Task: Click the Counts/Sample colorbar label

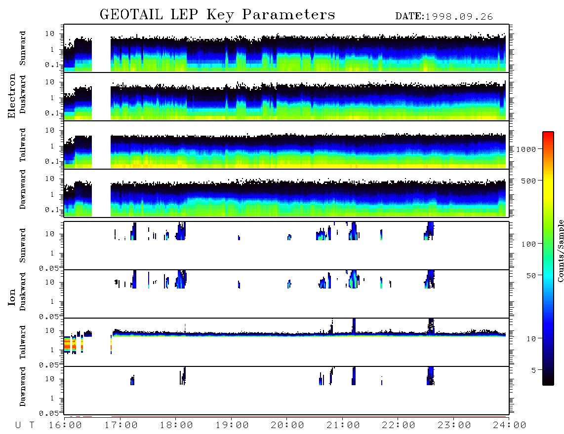Action: 560,251
